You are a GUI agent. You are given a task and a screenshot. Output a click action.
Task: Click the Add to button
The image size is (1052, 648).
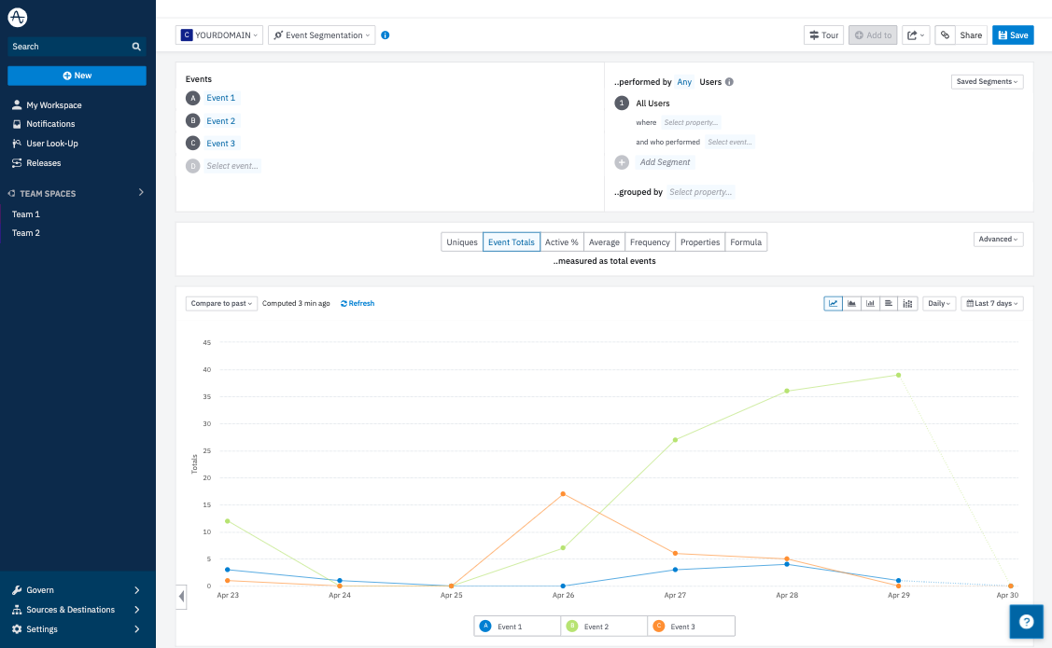tap(873, 34)
